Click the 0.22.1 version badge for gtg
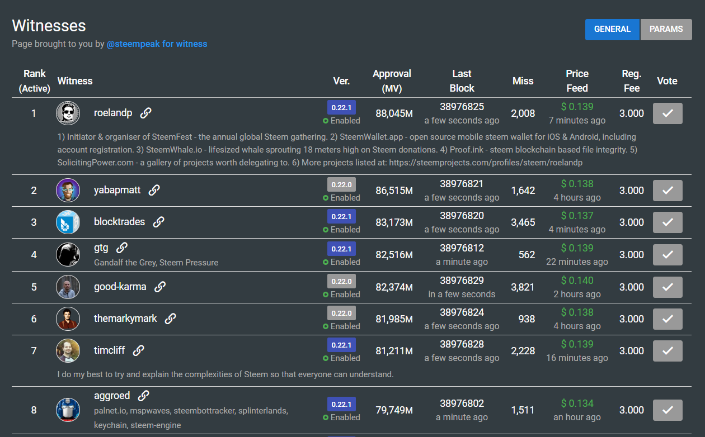Screen dimensions: 705x437 point(341,249)
